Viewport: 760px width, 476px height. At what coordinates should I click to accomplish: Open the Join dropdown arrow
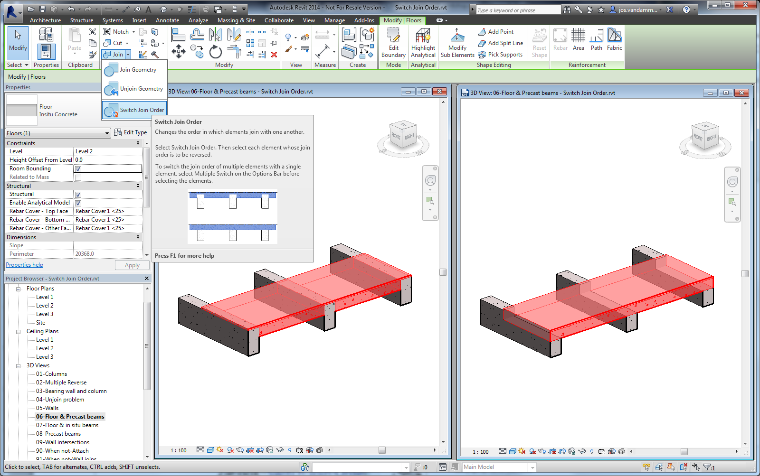tap(128, 55)
